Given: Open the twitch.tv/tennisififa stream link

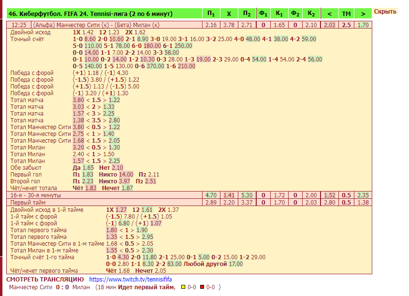Looking at the screenshot, I should coord(131,279).
